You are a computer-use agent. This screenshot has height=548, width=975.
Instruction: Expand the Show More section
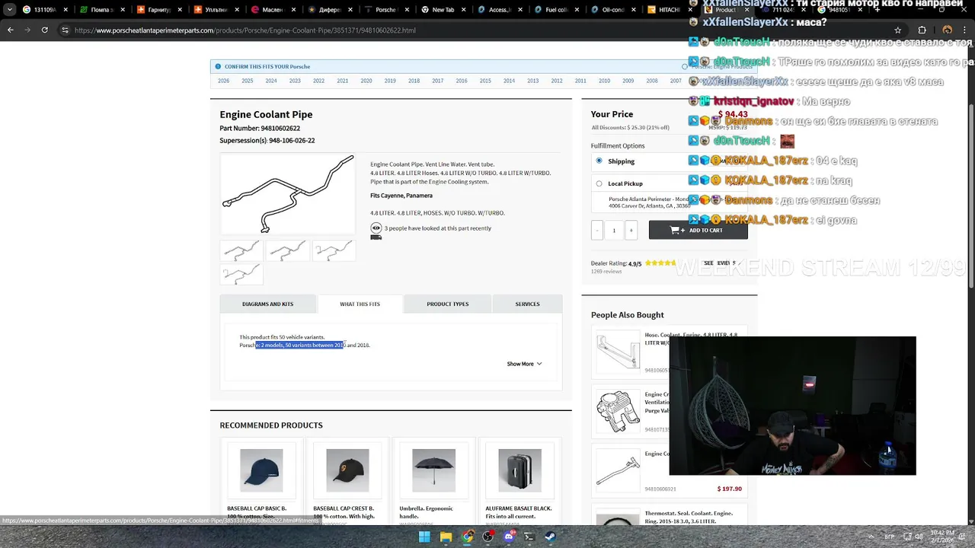524,364
